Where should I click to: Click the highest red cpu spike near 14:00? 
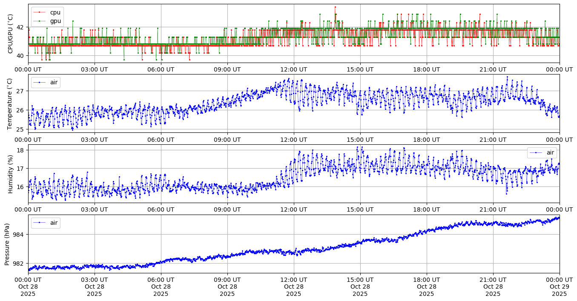(335, 7)
